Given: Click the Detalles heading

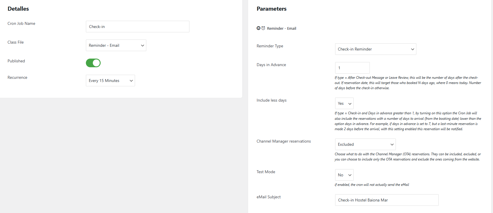Looking at the screenshot, I should pyautogui.click(x=18, y=9).
